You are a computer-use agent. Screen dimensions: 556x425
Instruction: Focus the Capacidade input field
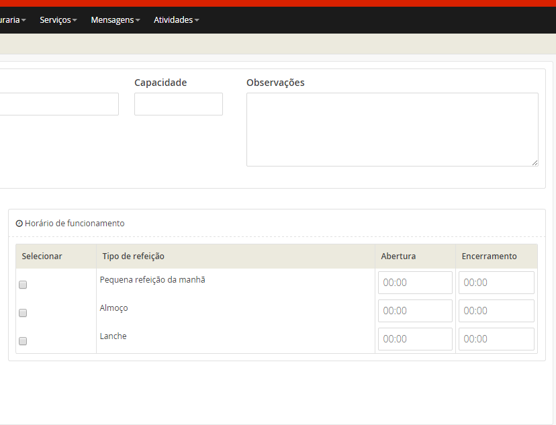(178, 104)
